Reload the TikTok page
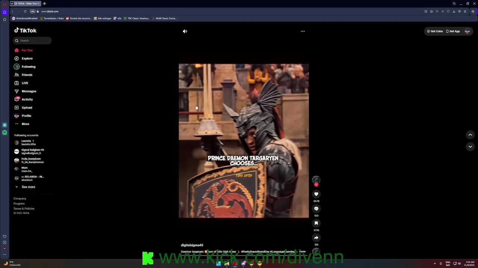The width and height of the screenshot is (478, 268). [x=25, y=12]
